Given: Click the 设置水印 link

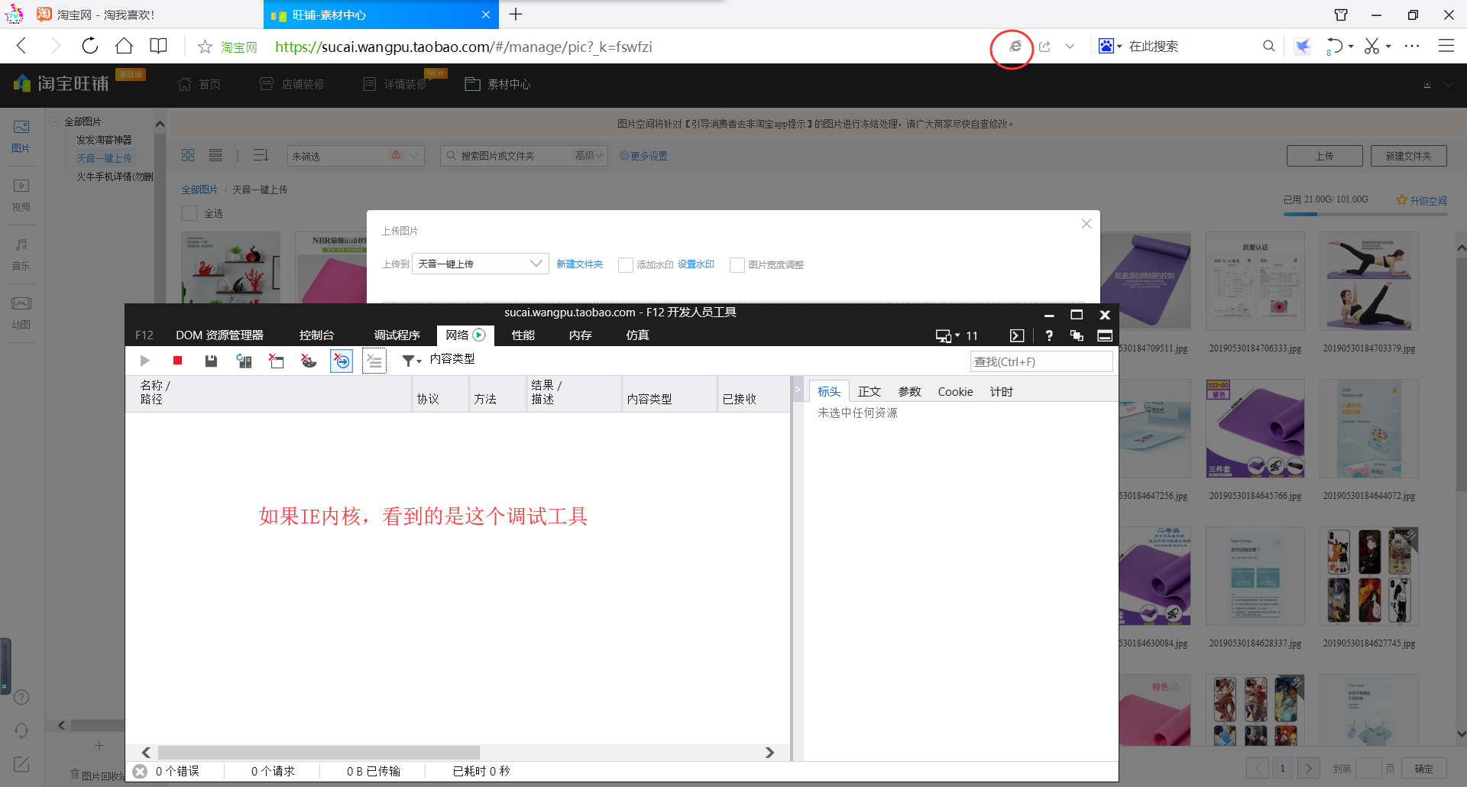Looking at the screenshot, I should pyautogui.click(x=695, y=264).
